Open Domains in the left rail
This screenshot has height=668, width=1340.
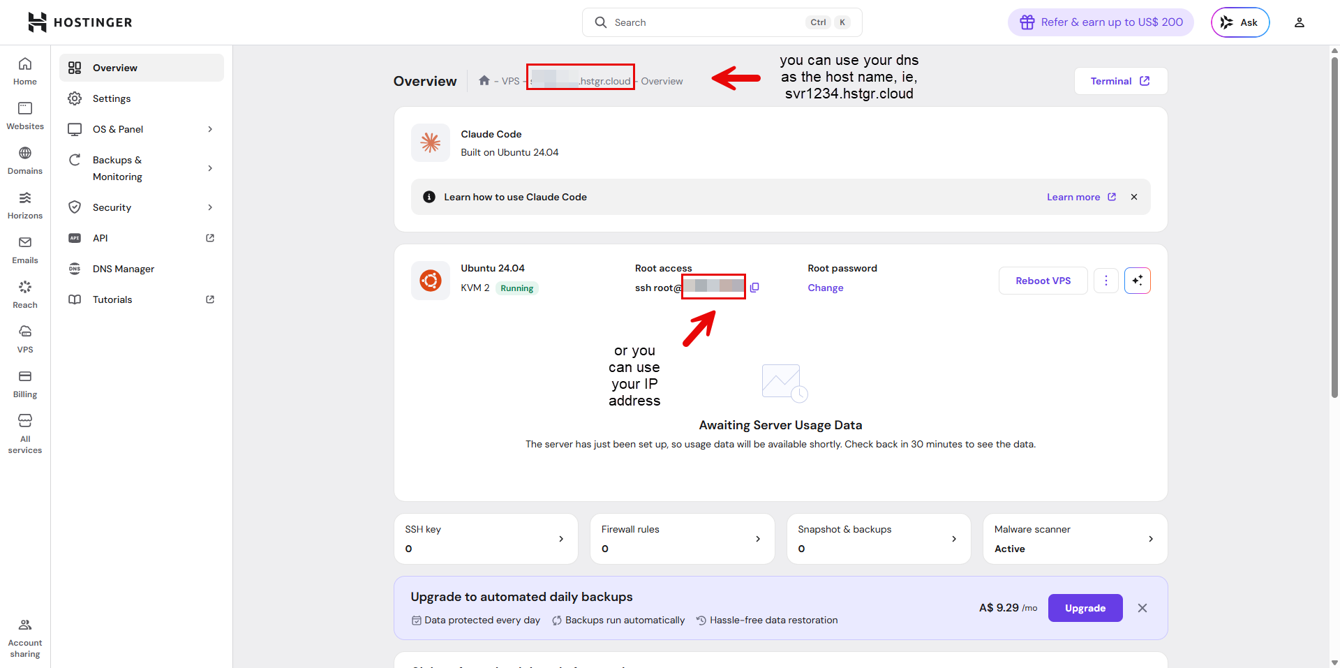coord(25,161)
